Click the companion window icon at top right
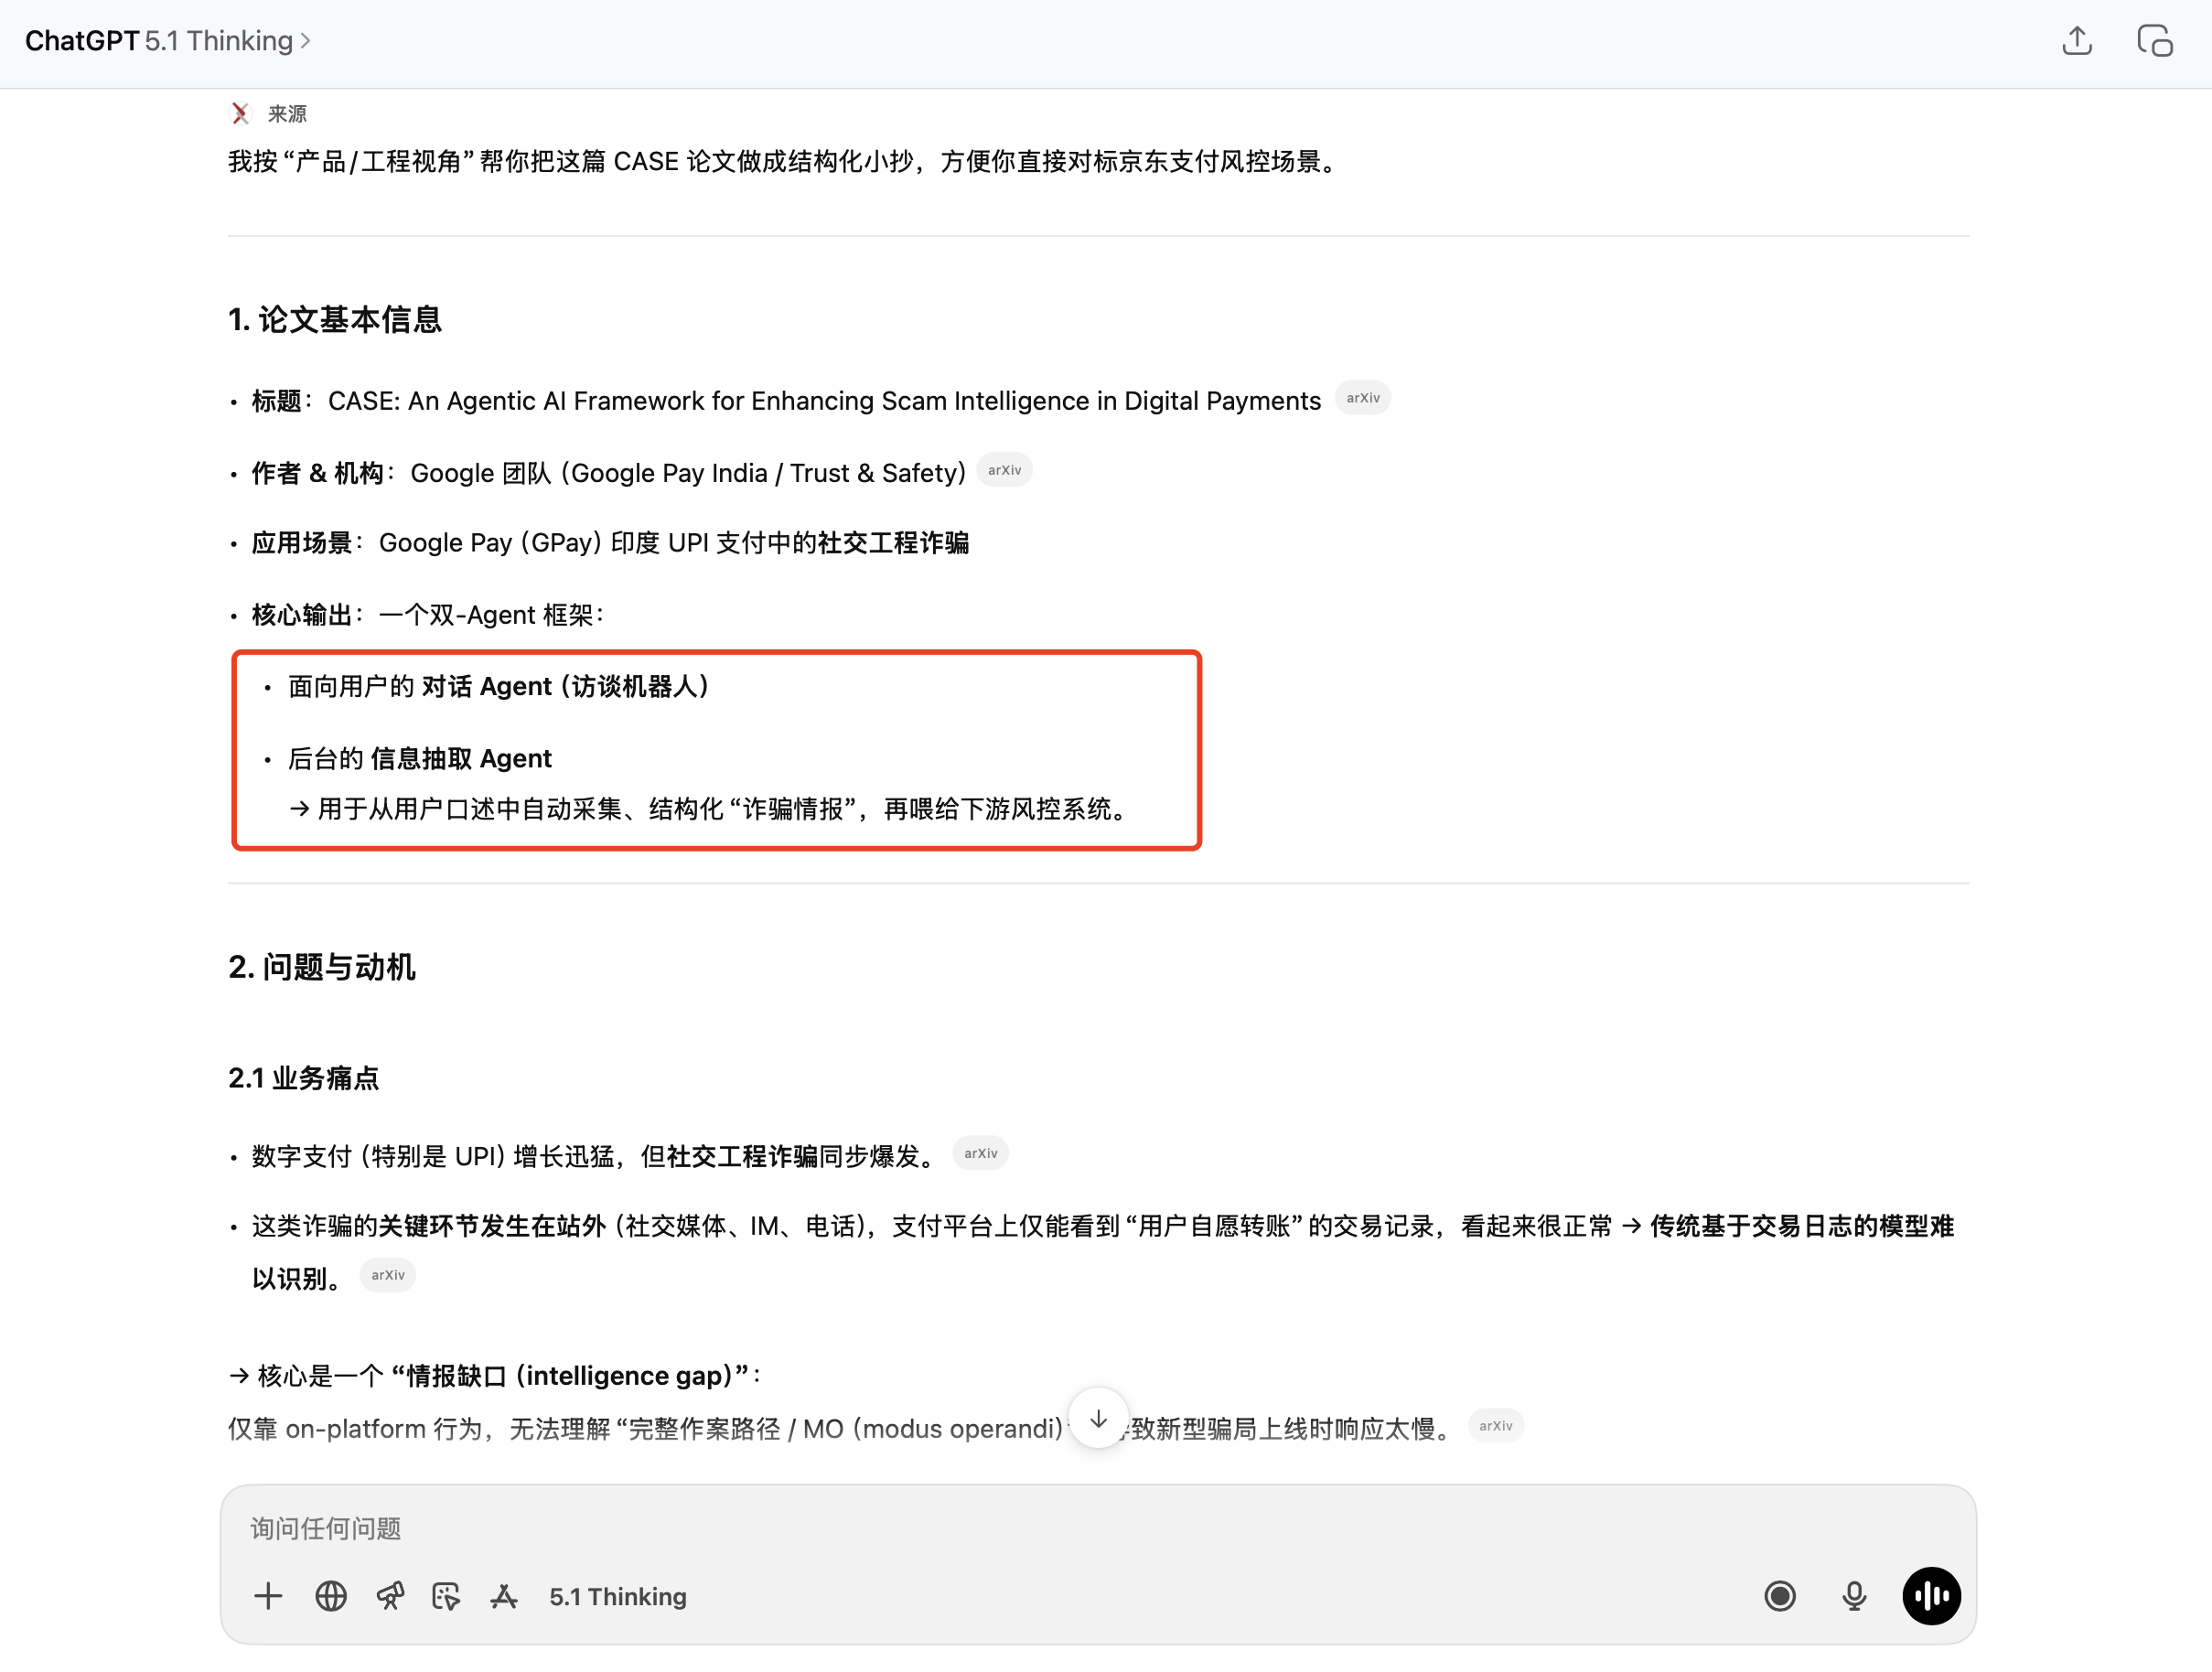 click(x=2154, y=41)
